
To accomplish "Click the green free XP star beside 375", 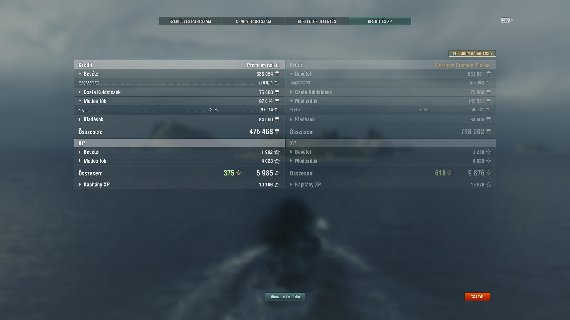I will (x=238, y=173).
